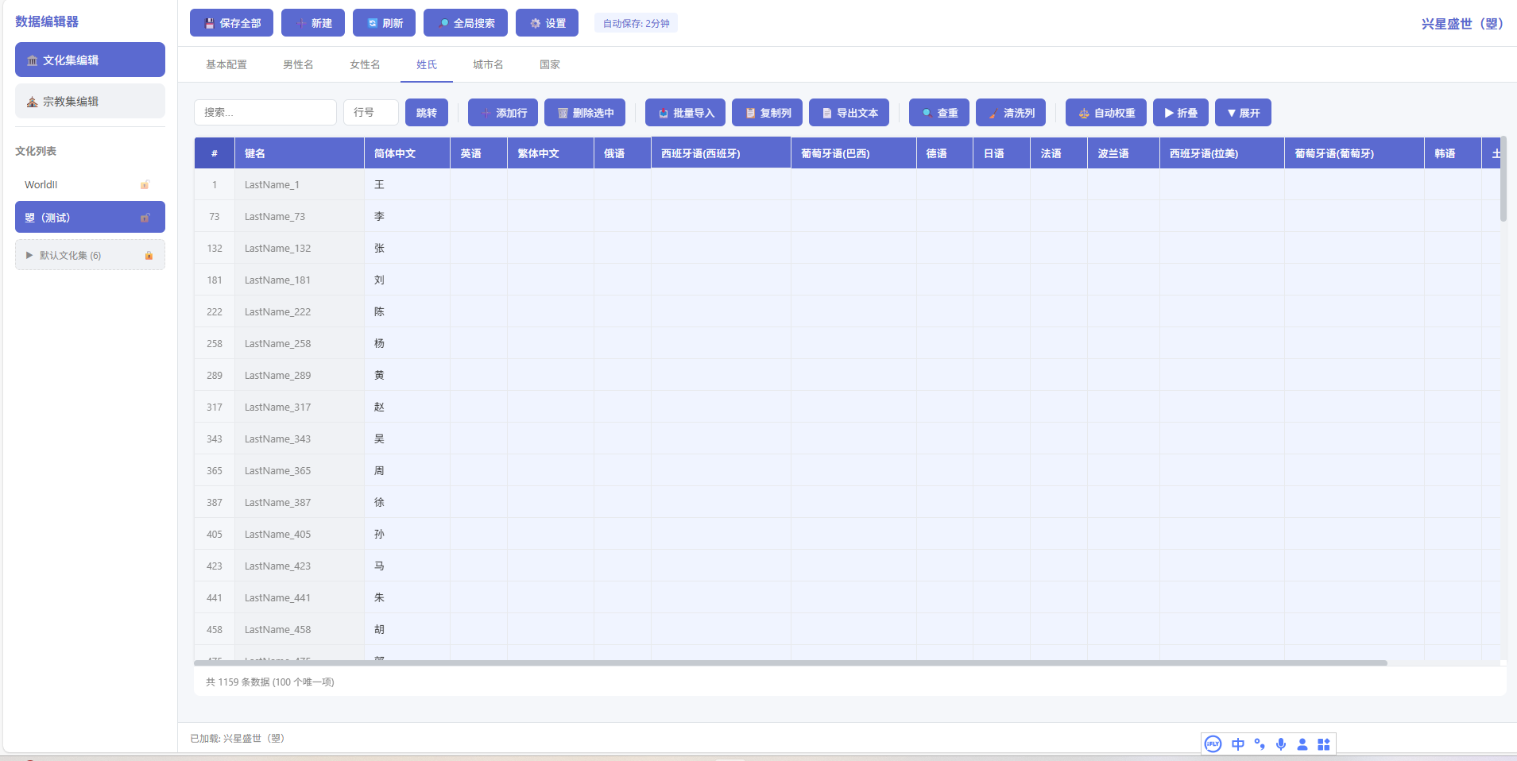The height and width of the screenshot is (761, 1517).
Task: Open the 男性名 tab
Action: pos(298,64)
